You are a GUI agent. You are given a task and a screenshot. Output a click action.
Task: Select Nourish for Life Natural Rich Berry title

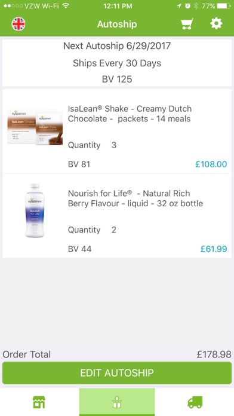pyautogui.click(x=136, y=198)
